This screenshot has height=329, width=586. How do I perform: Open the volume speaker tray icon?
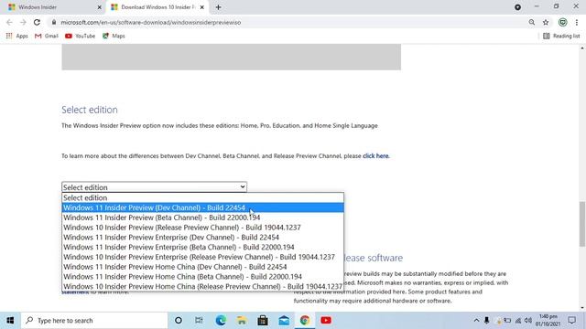point(528,321)
